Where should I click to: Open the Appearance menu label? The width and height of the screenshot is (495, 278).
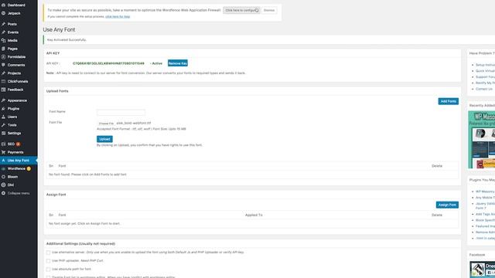(17, 100)
